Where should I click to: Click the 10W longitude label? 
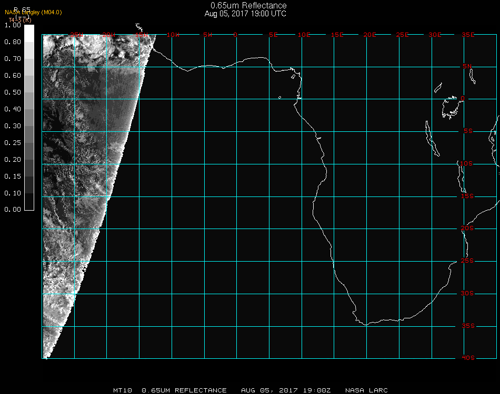click(x=173, y=35)
